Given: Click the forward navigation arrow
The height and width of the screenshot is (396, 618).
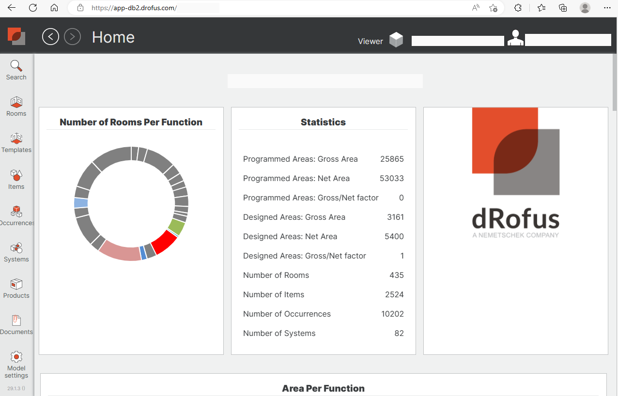Looking at the screenshot, I should (72, 37).
